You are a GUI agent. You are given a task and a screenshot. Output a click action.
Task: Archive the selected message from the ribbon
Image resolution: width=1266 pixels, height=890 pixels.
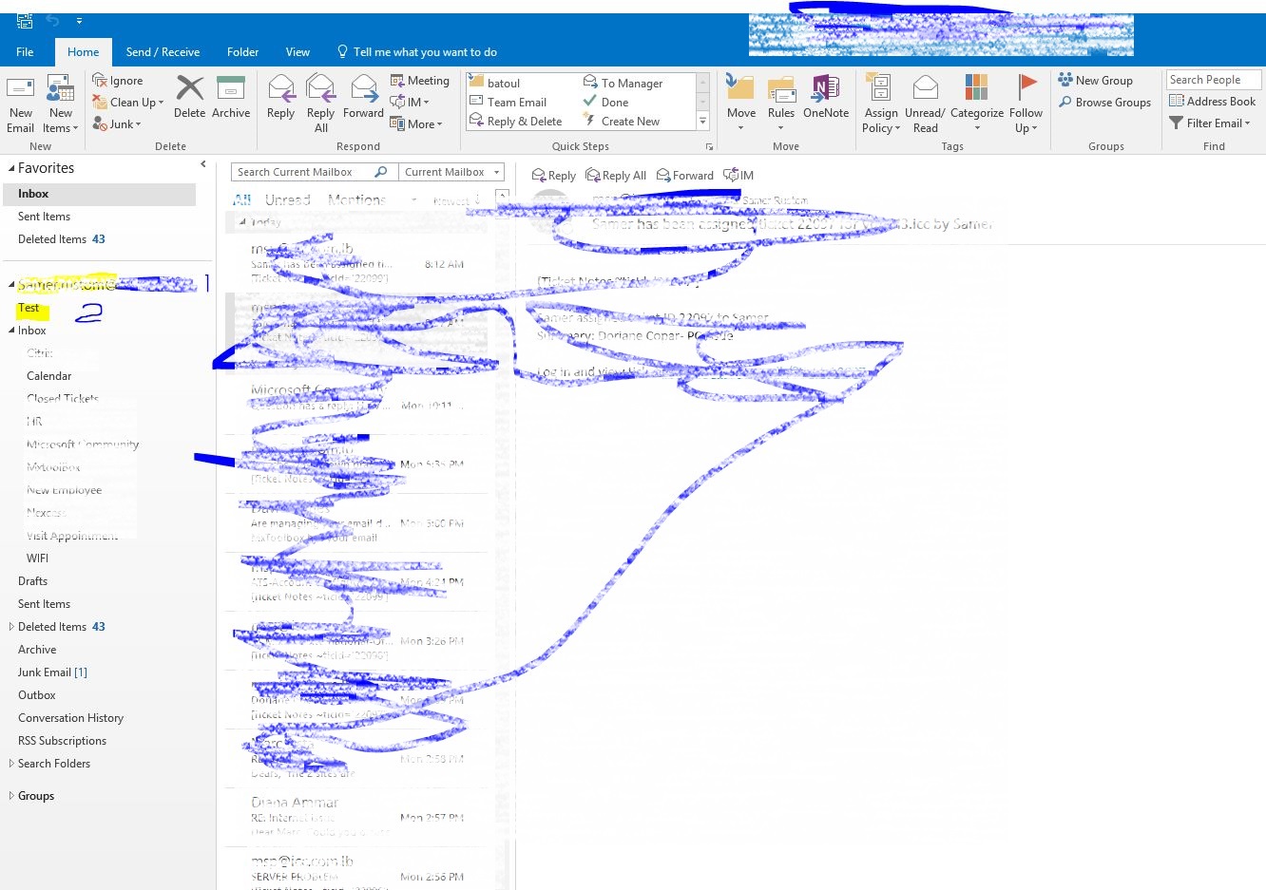(x=231, y=97)
